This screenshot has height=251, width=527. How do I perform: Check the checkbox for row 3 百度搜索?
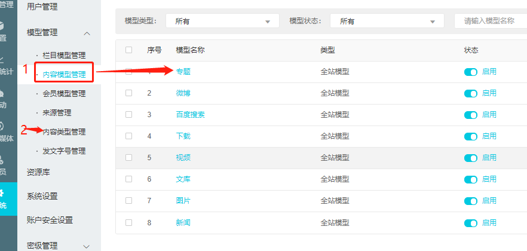[129, 115]
